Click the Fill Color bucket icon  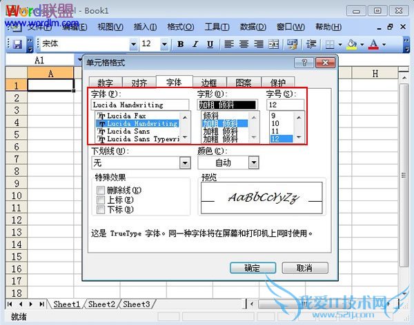(352, 44)
